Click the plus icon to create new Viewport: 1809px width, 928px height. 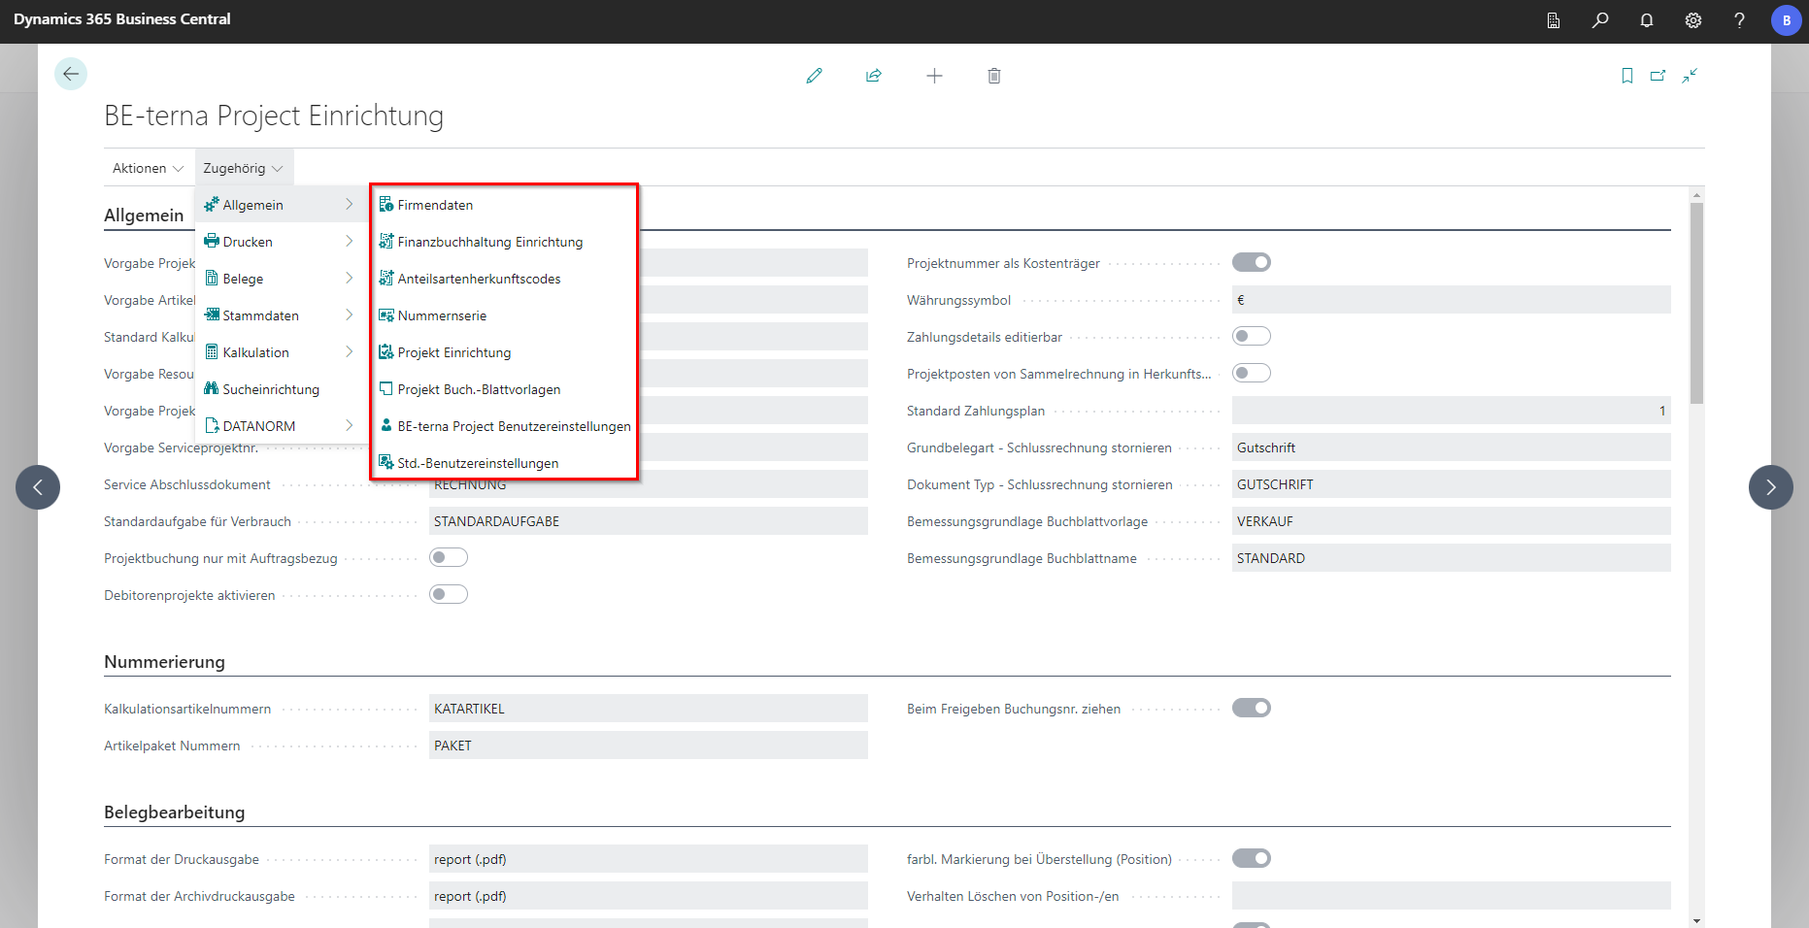(934, 76)
